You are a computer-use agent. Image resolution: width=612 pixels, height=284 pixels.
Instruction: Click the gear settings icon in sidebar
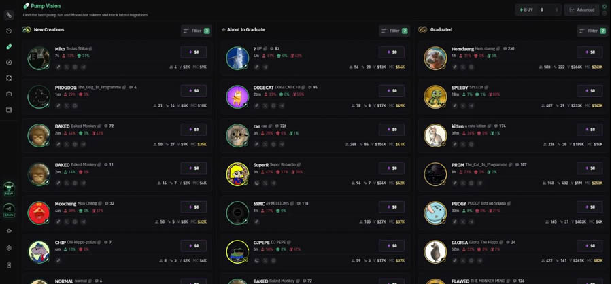[x=9, y=248]
